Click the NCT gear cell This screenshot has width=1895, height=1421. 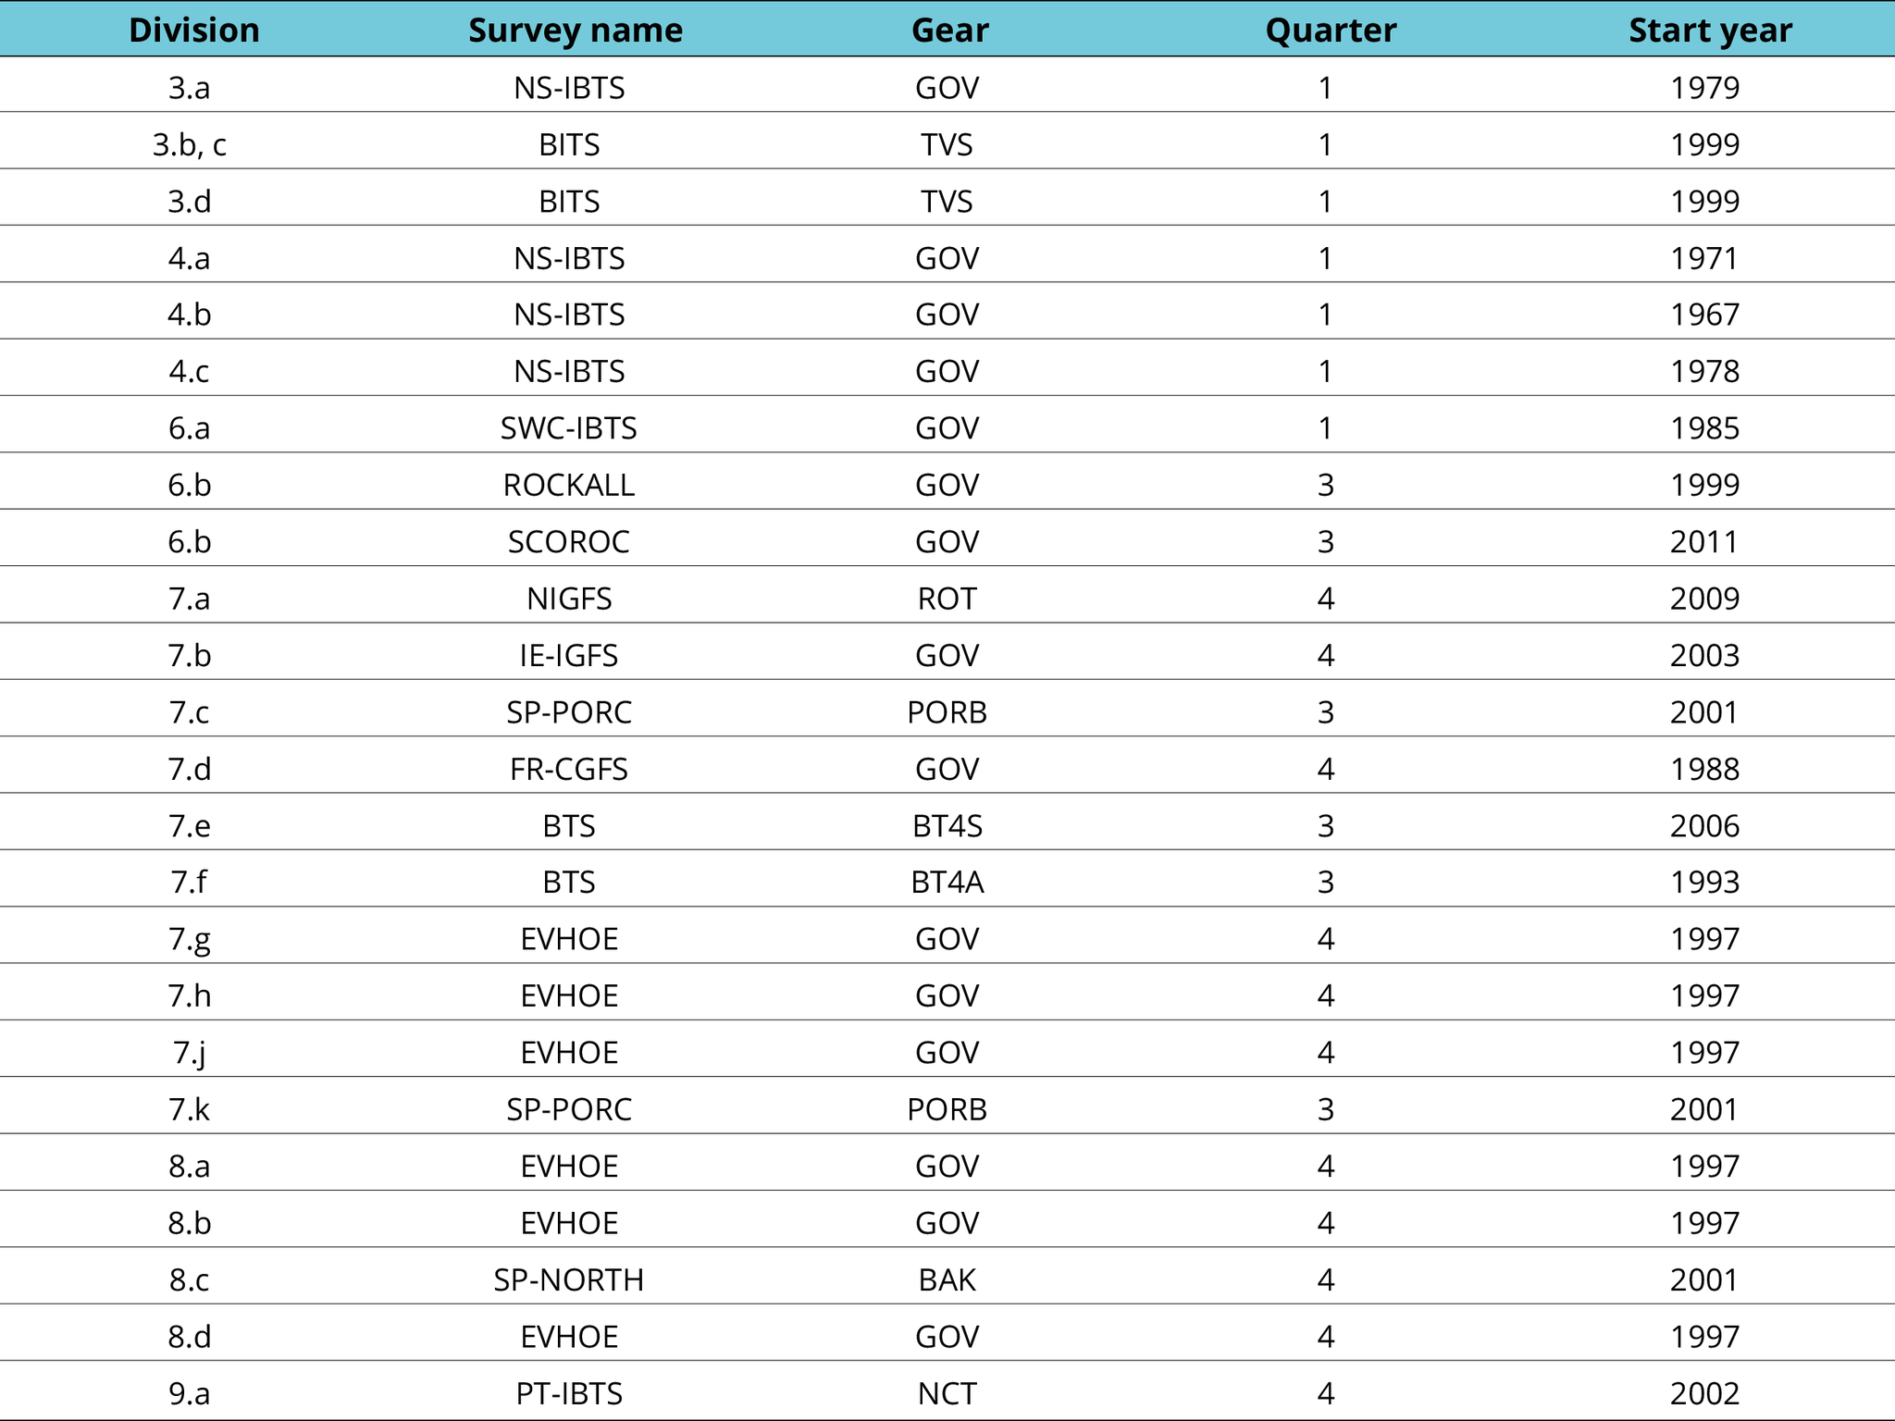tap(947, 1393)
